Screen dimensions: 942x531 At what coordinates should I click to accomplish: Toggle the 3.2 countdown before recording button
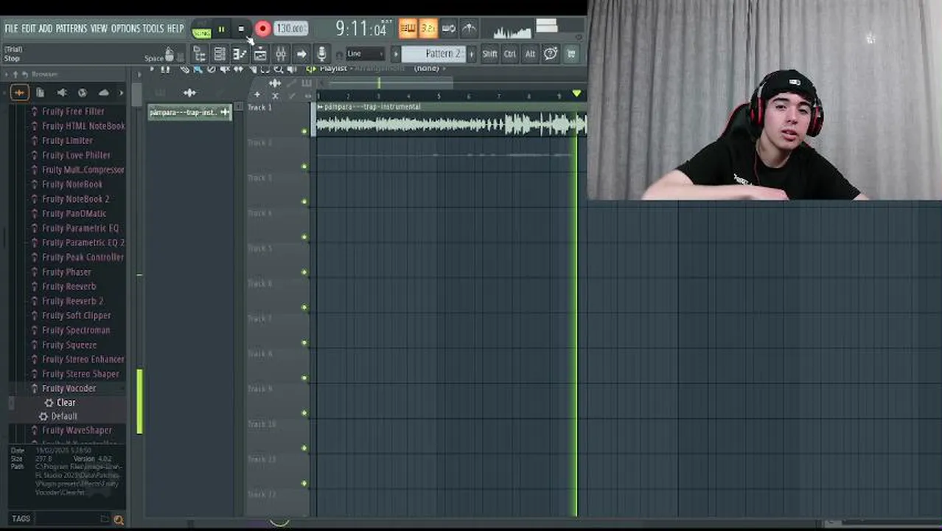(x=428, y=29)
